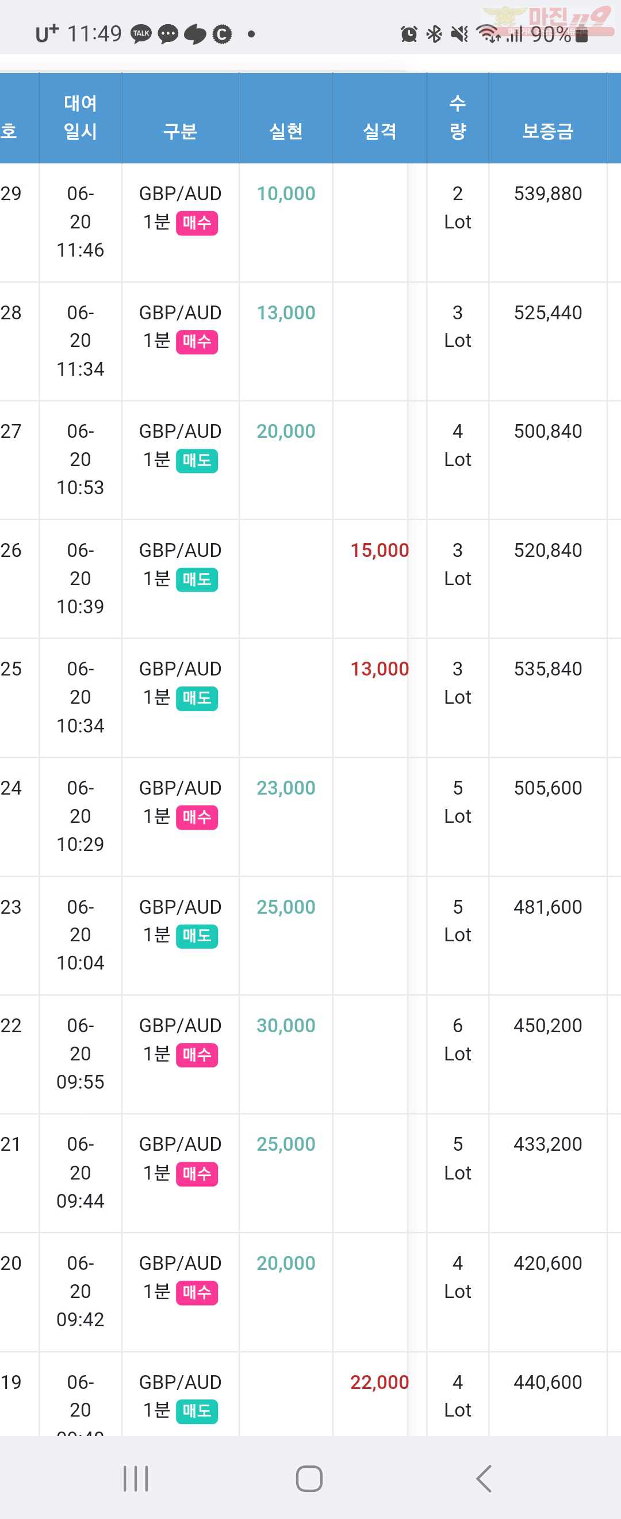Click deposit value 539,880

coord(548,193)
